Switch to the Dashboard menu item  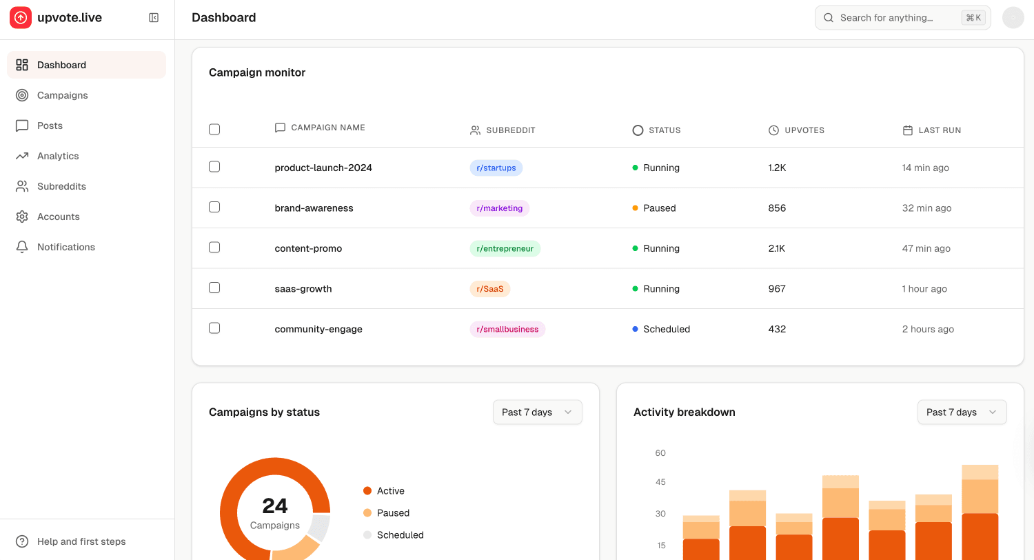point(61,64)
